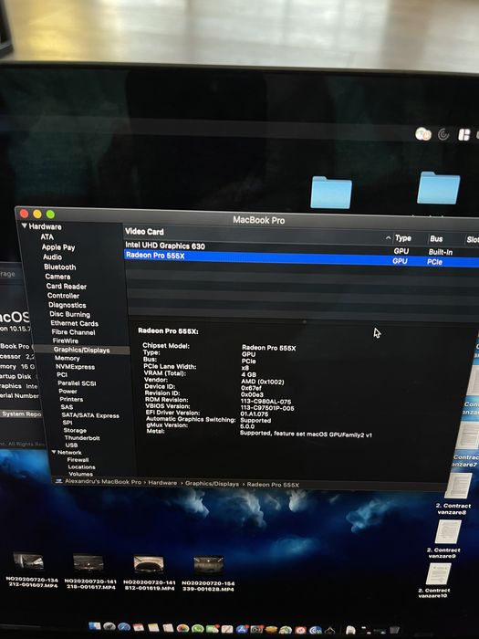Collapse the Hardware section triangle
This screenshot has width=479, height=639.
pyautogui.click(x=25, y=225)
